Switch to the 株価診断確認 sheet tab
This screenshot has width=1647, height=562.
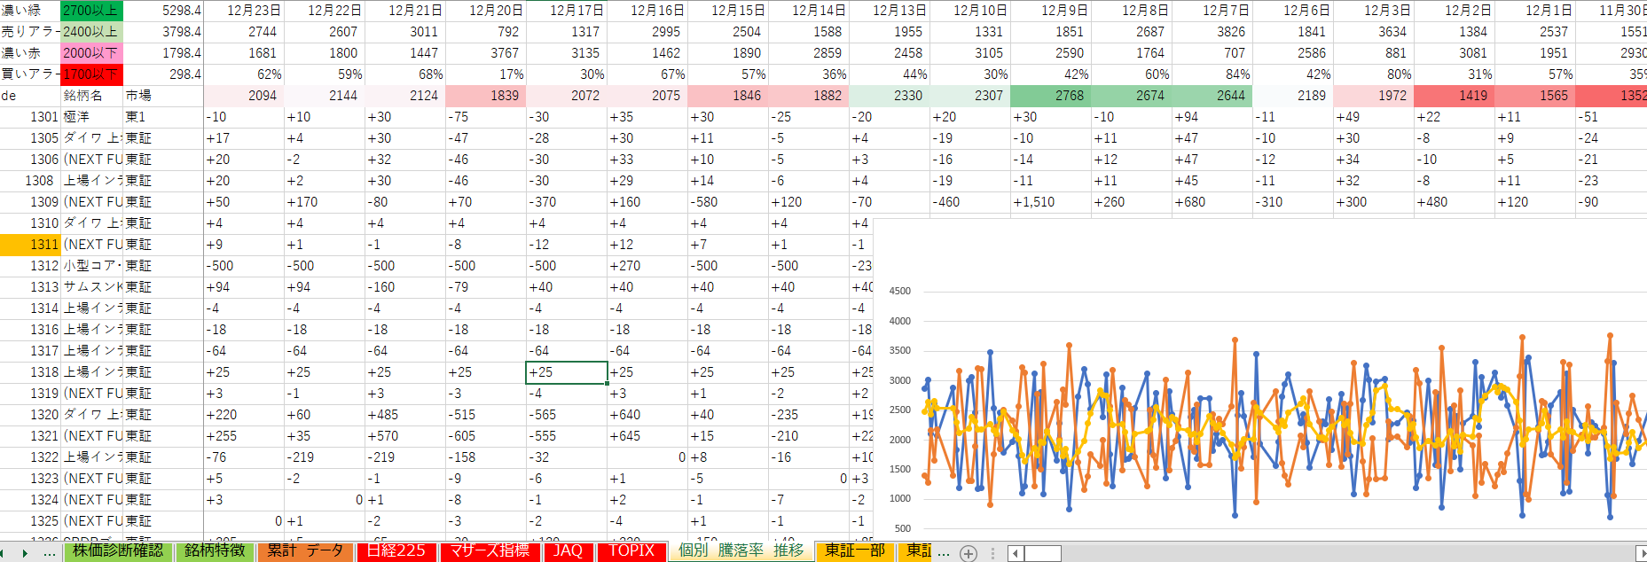pos(118,551)
